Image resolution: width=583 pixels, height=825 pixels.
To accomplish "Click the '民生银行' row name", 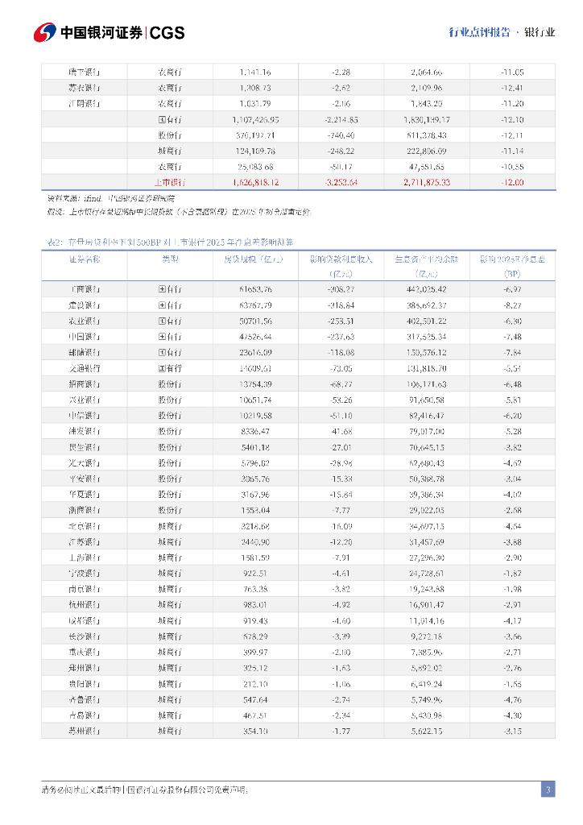I will coord(84,447).
